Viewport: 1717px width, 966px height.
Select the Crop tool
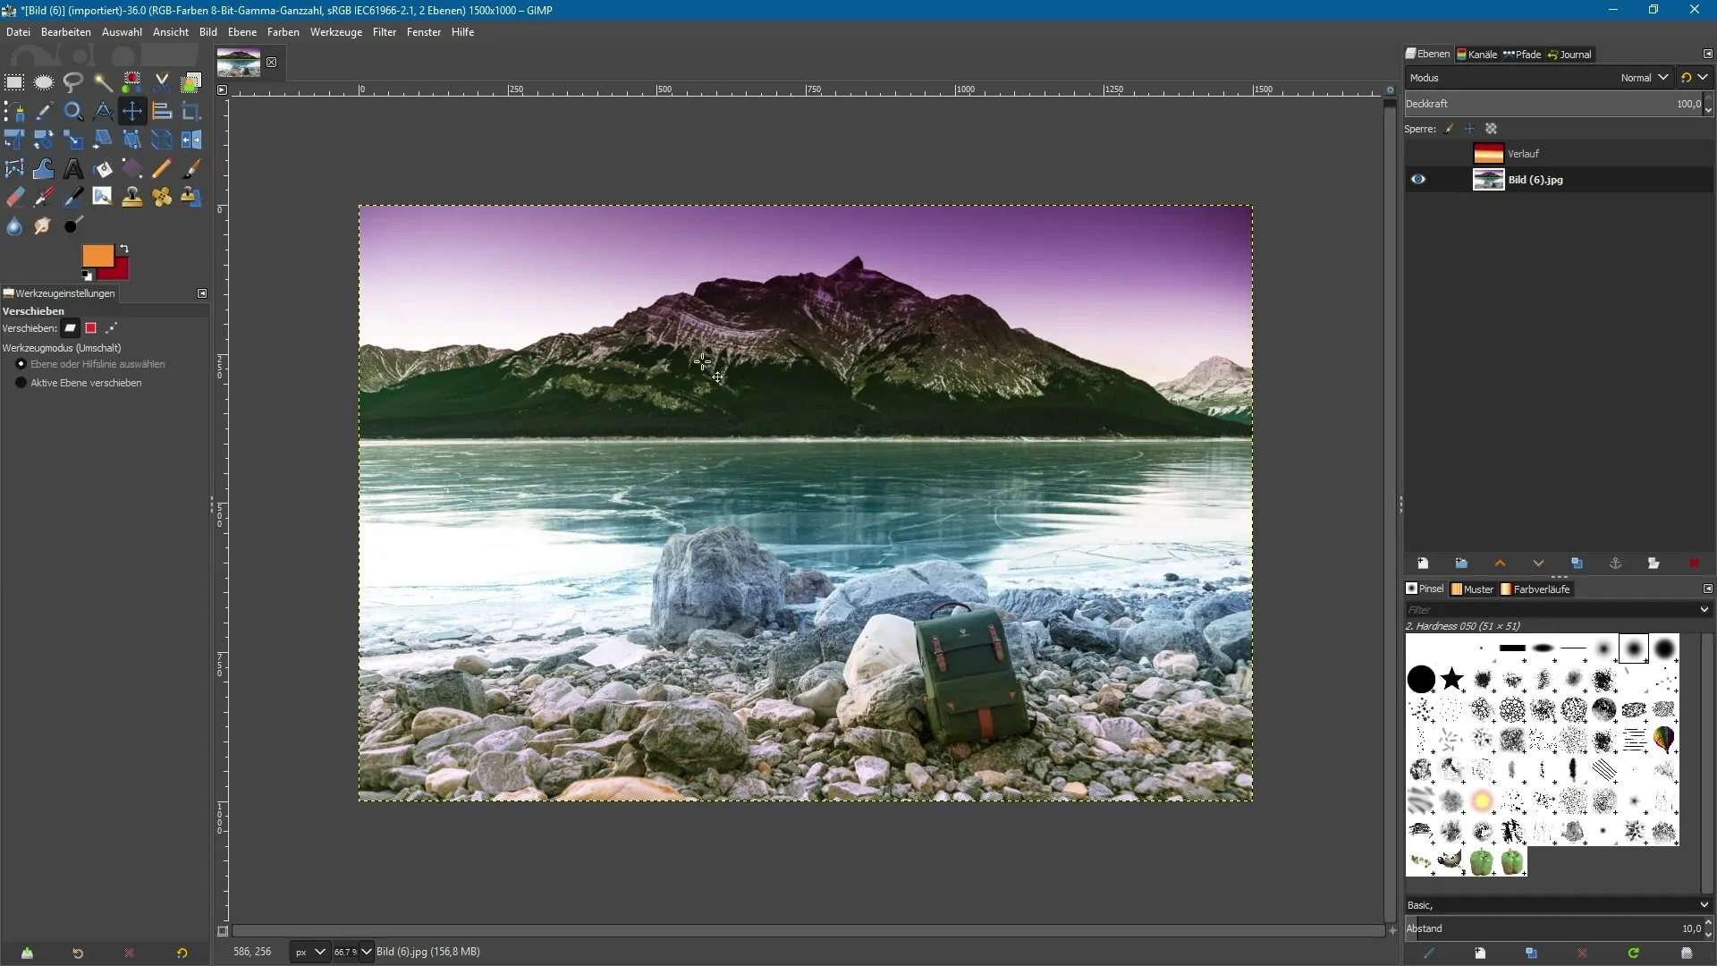pos(191,112)
